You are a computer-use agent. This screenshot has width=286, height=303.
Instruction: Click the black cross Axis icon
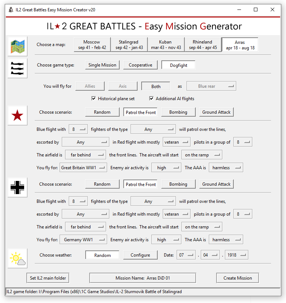[x=18, y=188]
